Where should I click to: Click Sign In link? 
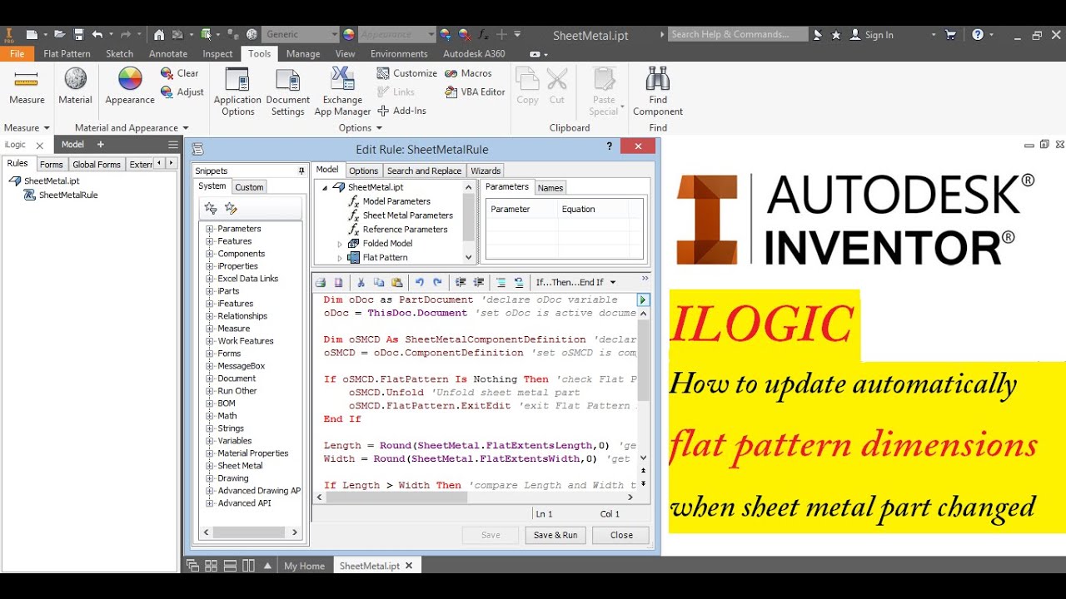pyautogui.click(x=879, y=35)
